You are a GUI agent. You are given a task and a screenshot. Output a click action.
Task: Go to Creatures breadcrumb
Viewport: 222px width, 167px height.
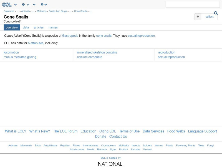(x=9, y=11)
